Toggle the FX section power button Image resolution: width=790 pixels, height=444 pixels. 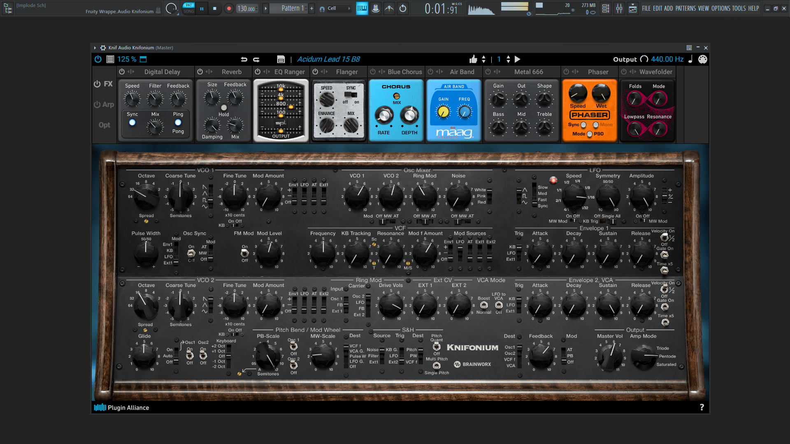(x=97, y=84)
